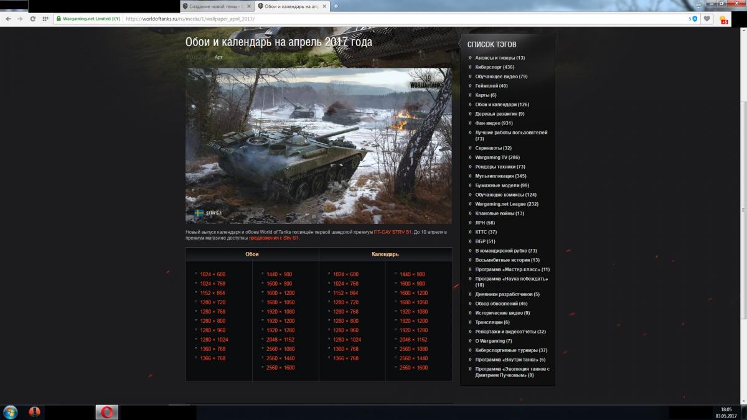Download the 1680 × 1050 calendar
This screenshot has height=420, width=747.
point(413,302)
